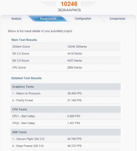The image size is (137, 151).
Task: Open the Comparisons tab
Action: (117, 19)
